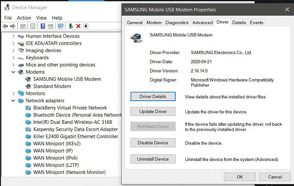This screenshot has height=186, width=294.
Task: Select Bluetooth Device (Personal Area Network)
Action: [77, 115]
